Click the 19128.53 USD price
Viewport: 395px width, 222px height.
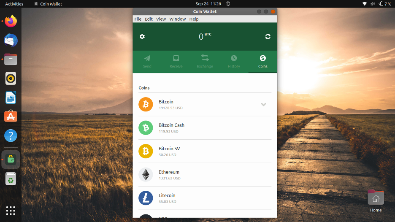170,108
